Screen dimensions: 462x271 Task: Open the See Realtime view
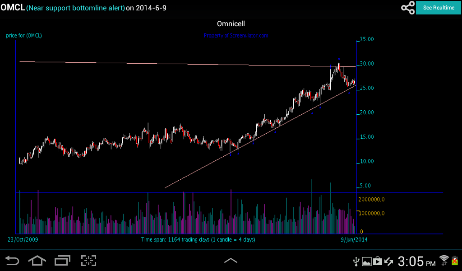[x=439, y=8]
